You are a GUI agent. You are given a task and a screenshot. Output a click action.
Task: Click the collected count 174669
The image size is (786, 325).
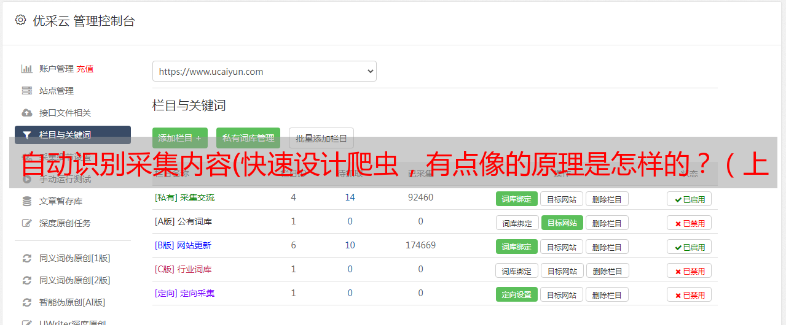point(420,245)
